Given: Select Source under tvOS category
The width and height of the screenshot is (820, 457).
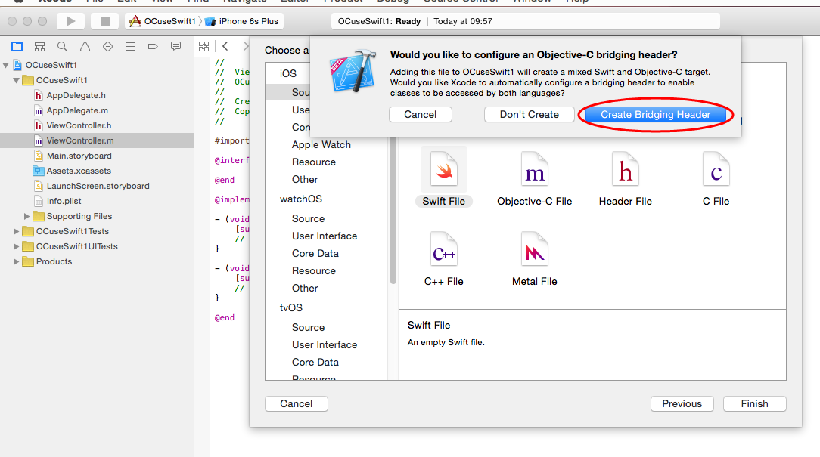Looking at the screenshot, I should [308, 328].
